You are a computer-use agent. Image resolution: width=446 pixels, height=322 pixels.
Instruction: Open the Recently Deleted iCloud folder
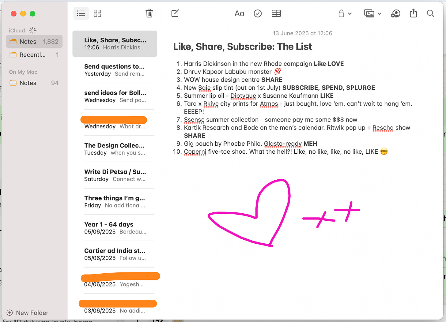pos(34,55)
